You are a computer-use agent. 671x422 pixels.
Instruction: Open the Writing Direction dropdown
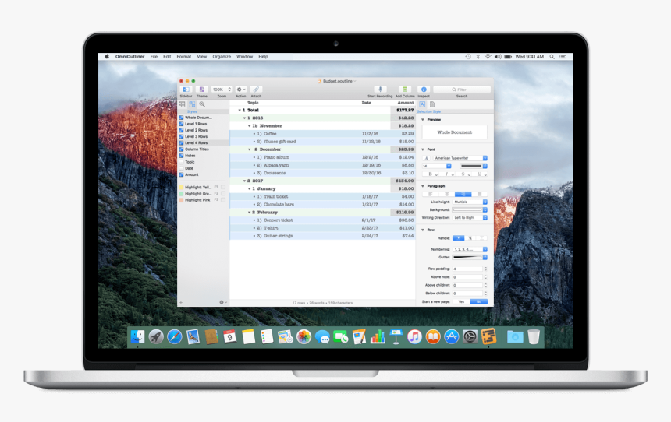pyautogui.click(x=470, y=217)
